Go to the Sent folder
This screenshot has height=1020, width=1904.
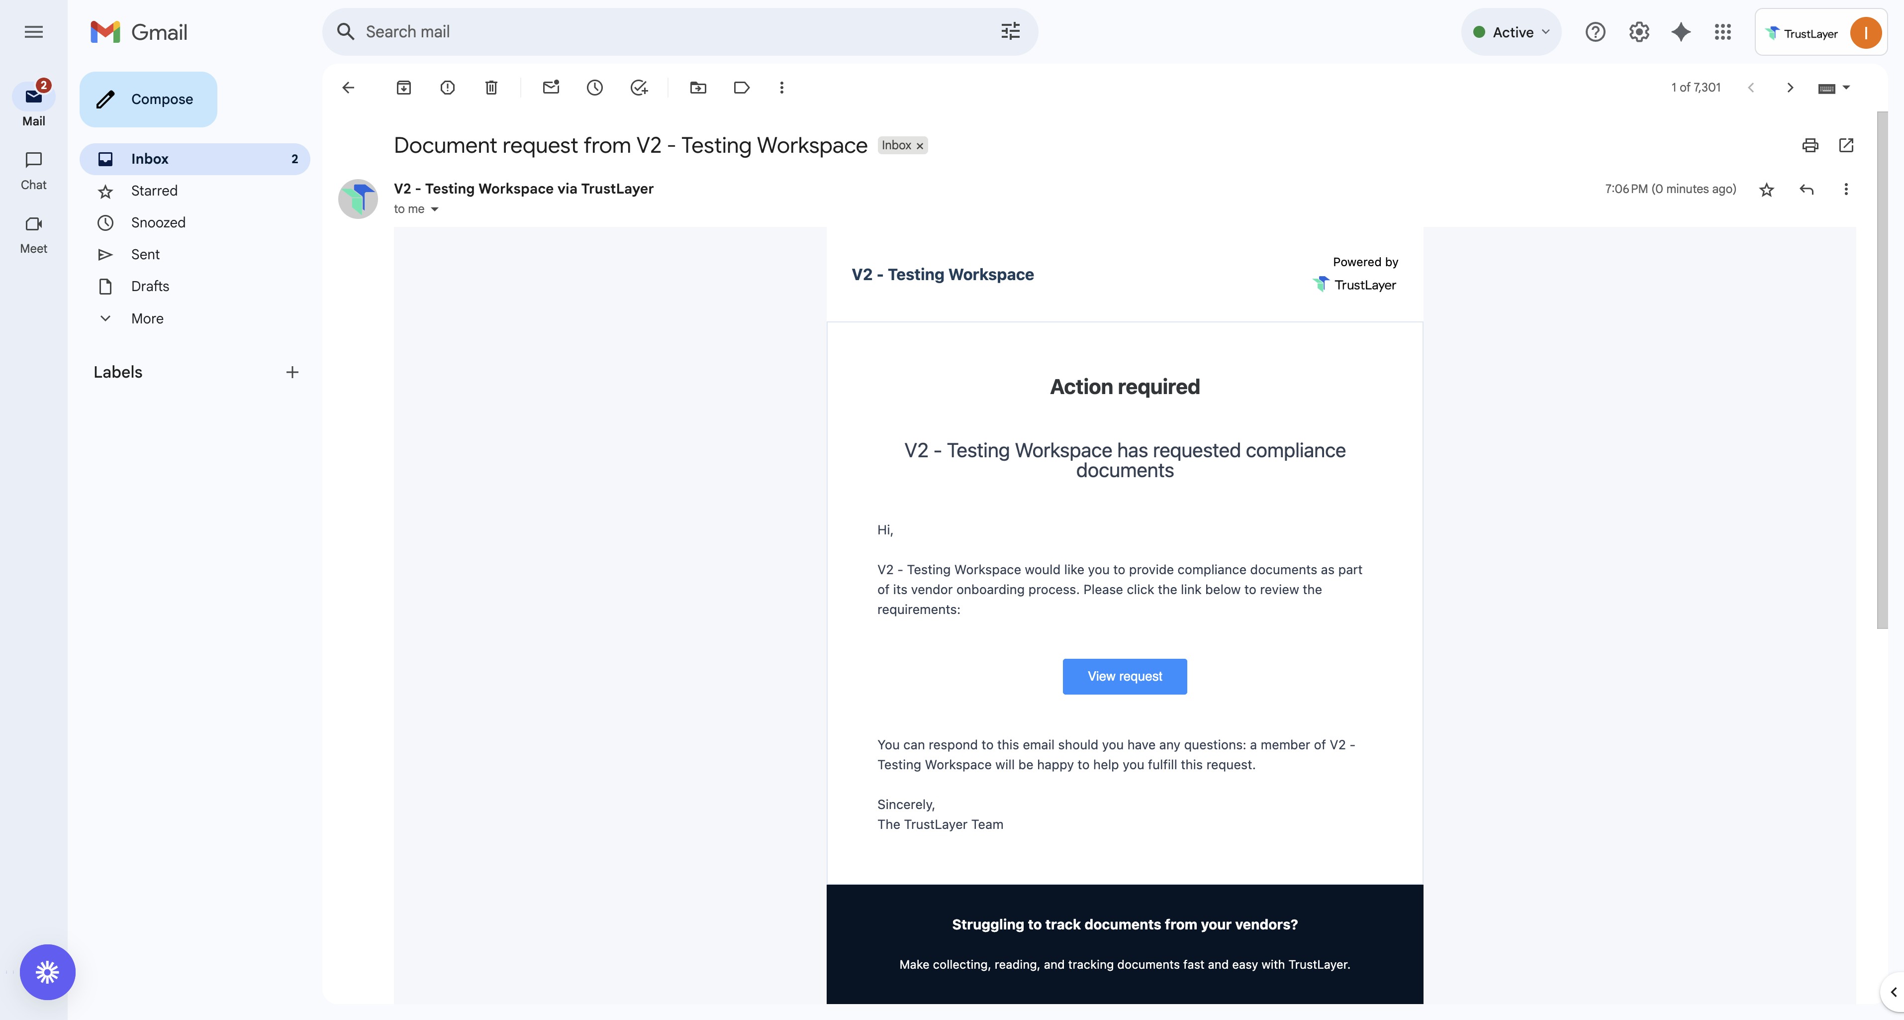[145, 254]
